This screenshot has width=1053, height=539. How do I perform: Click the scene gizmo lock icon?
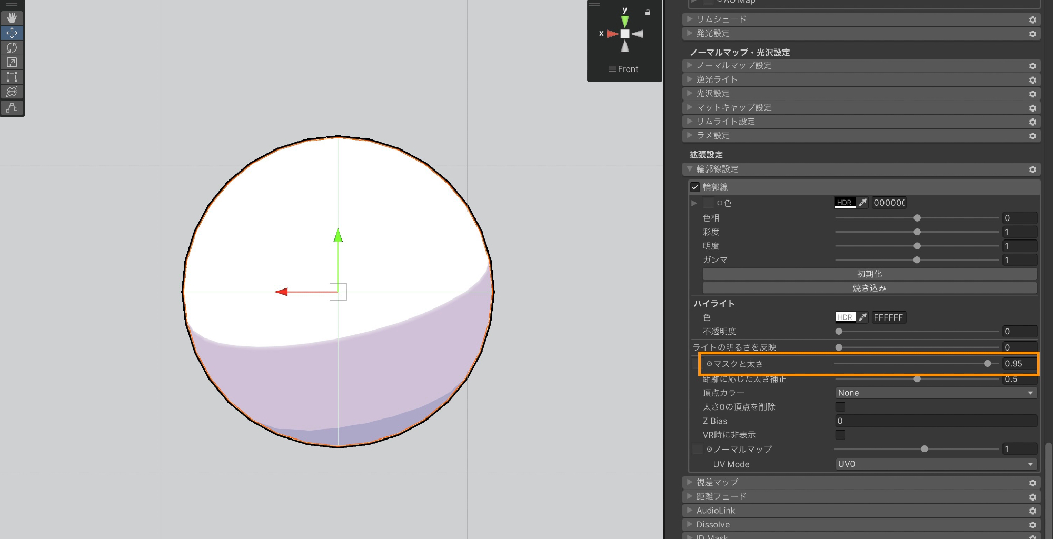(648, 12)
